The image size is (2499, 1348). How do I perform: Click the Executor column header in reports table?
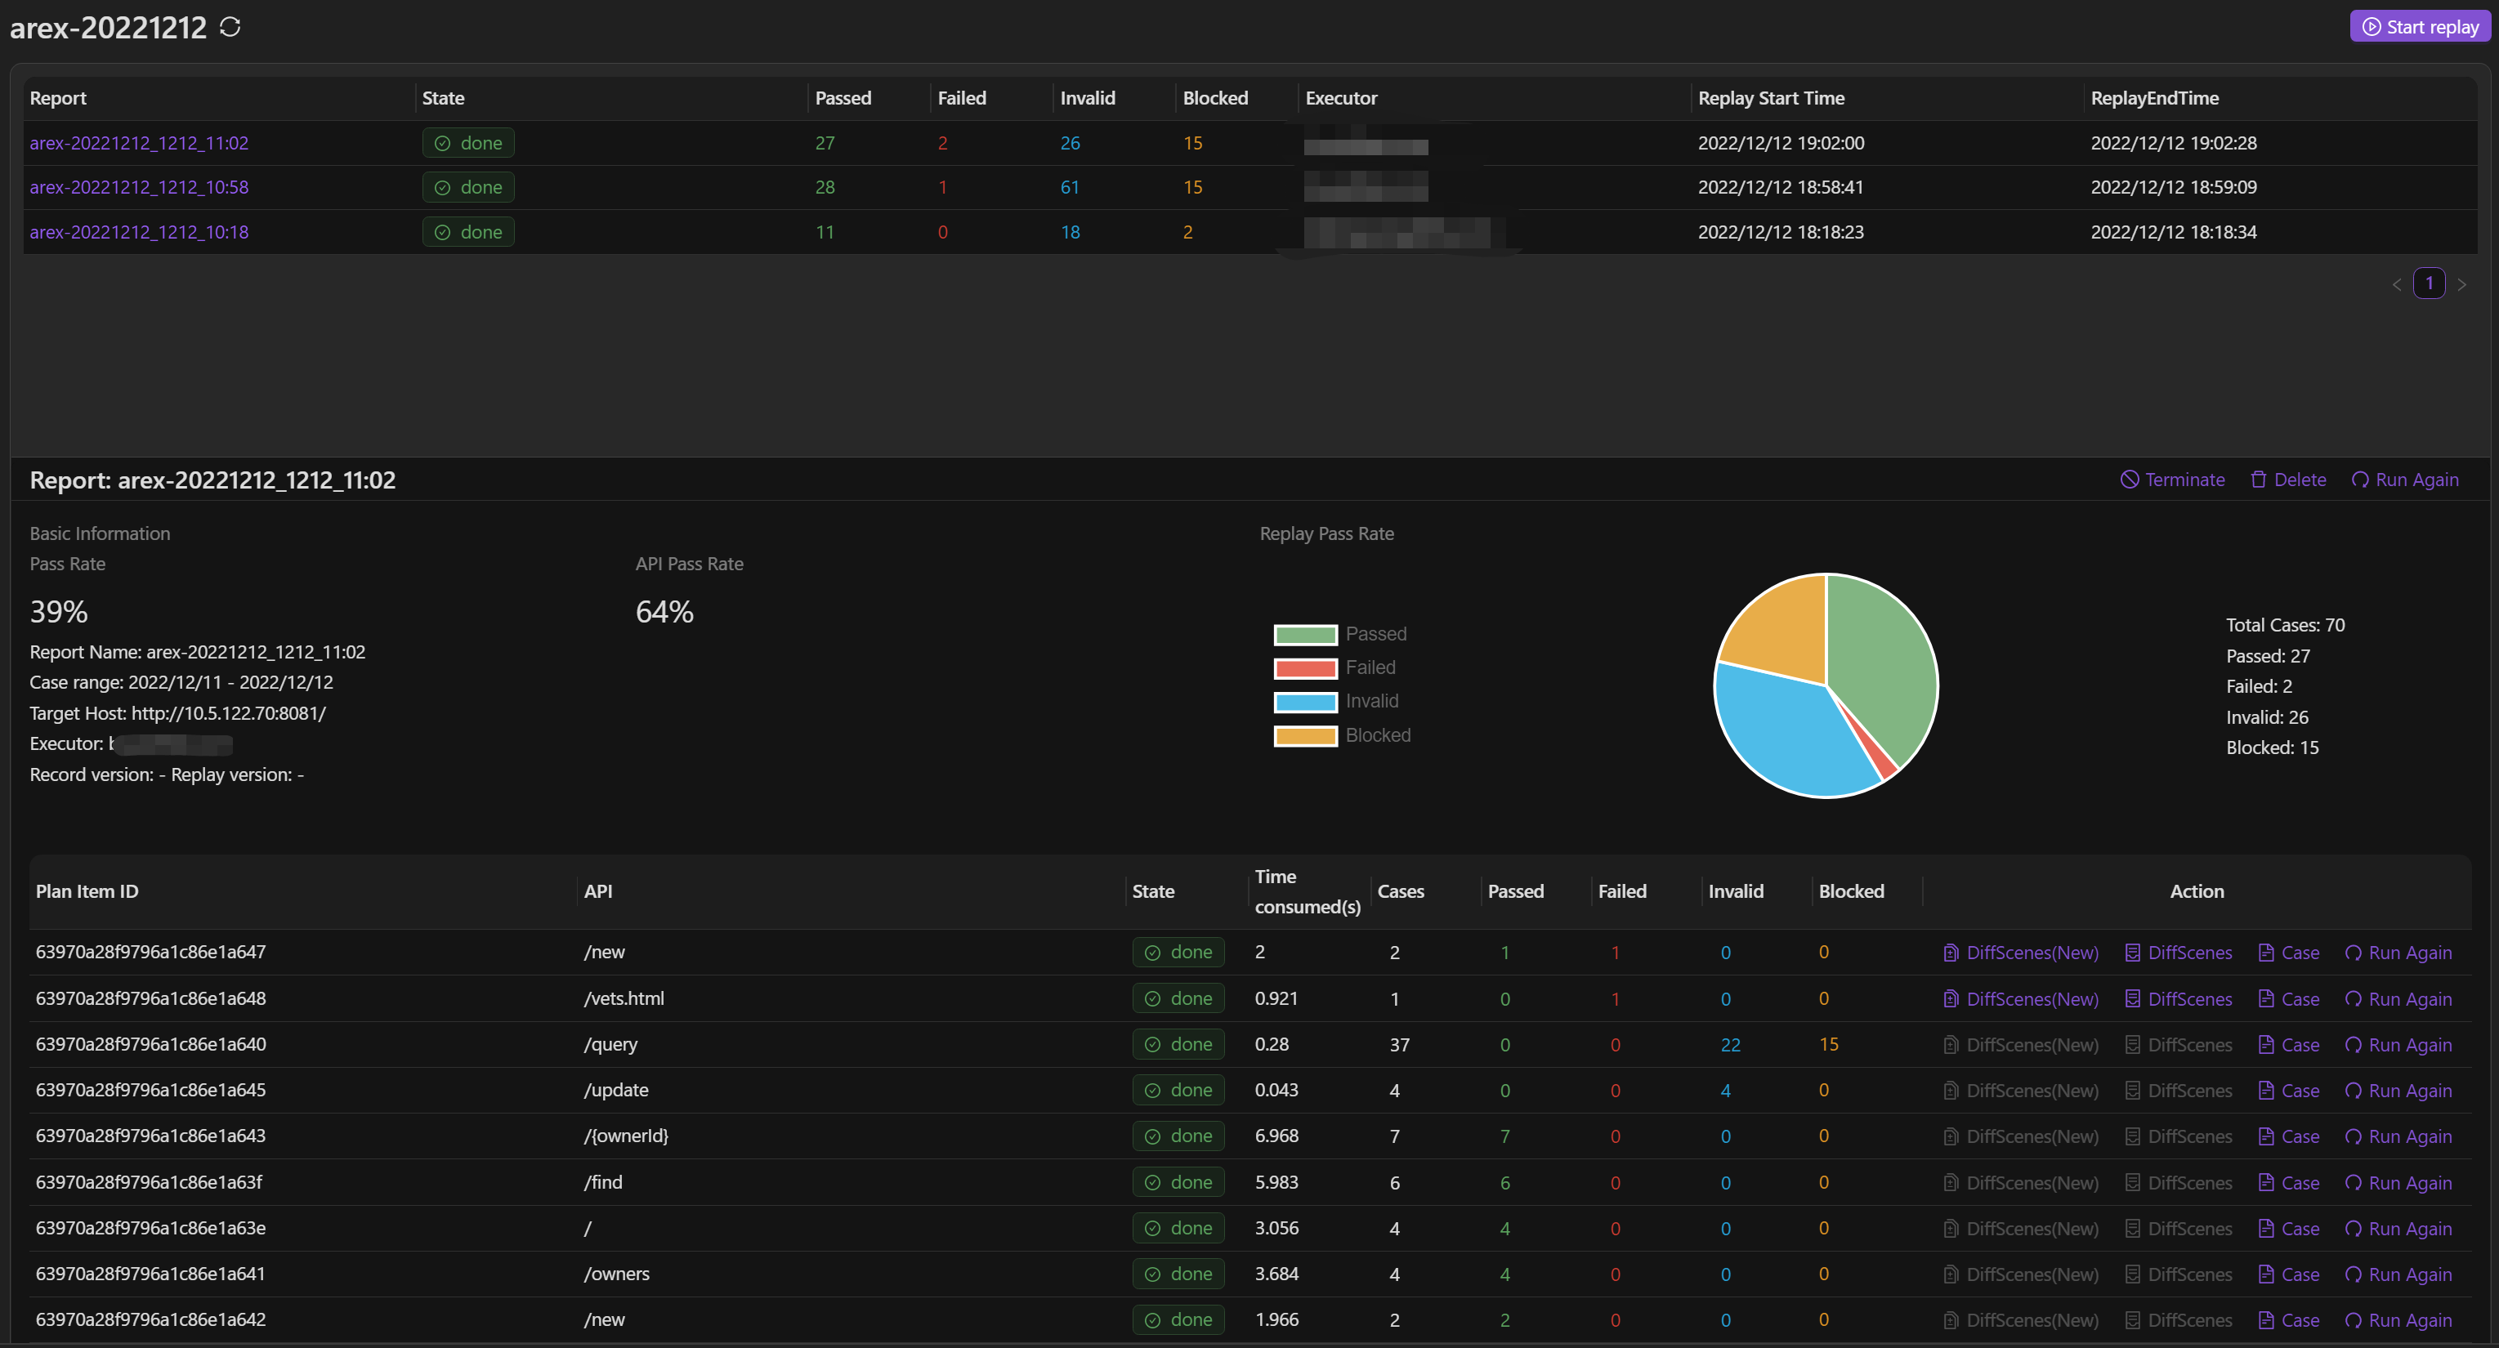click(x=1341, y=98)
